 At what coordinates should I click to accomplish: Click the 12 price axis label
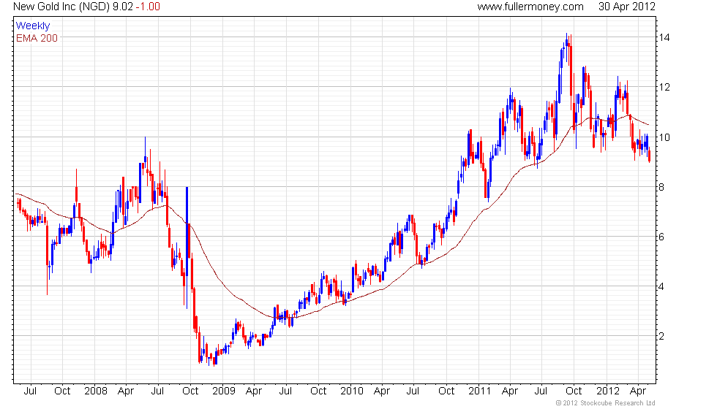tap(664, 87)
